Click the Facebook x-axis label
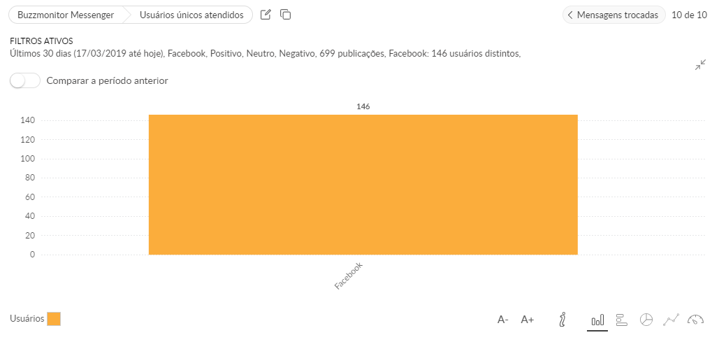This screenshot has height=342, width=719. click(349, 276)
